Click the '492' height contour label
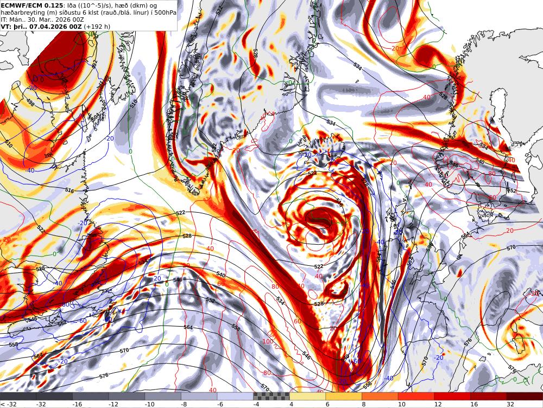 click(x=95, y=65)
